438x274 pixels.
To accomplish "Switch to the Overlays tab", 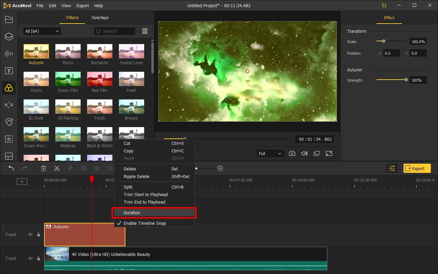I will [x=100, y=18].
